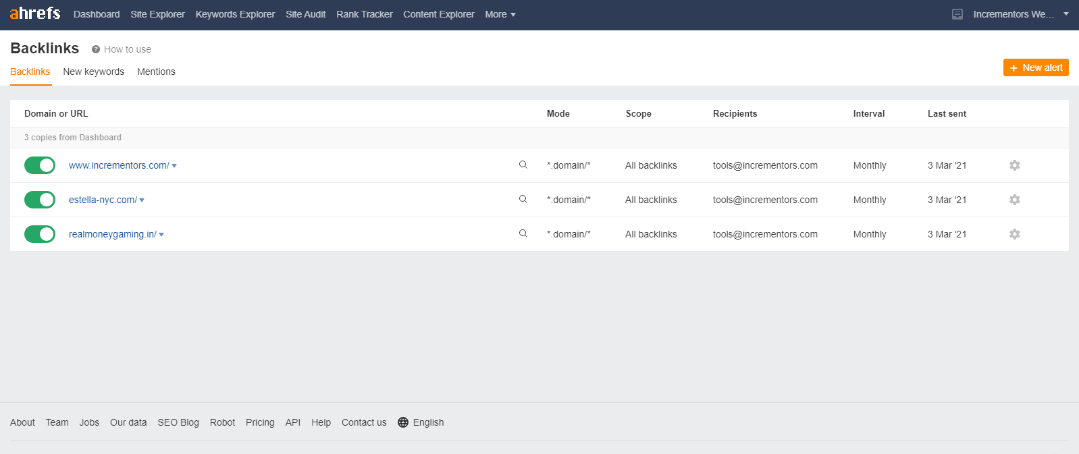Click the About footer link
Image resolution: width=1079 pixels, height=454 pixels.
pos(22,422)
